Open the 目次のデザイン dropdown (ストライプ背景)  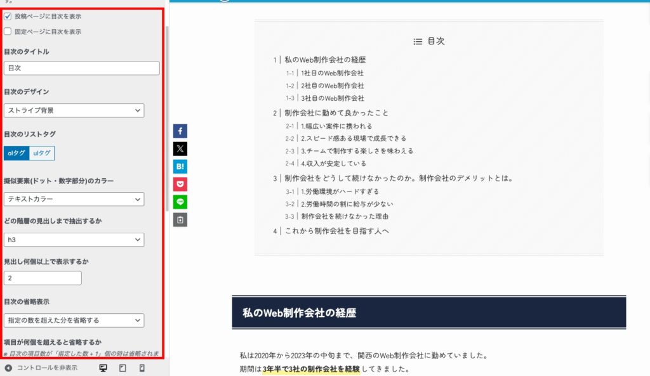(74, 110)
